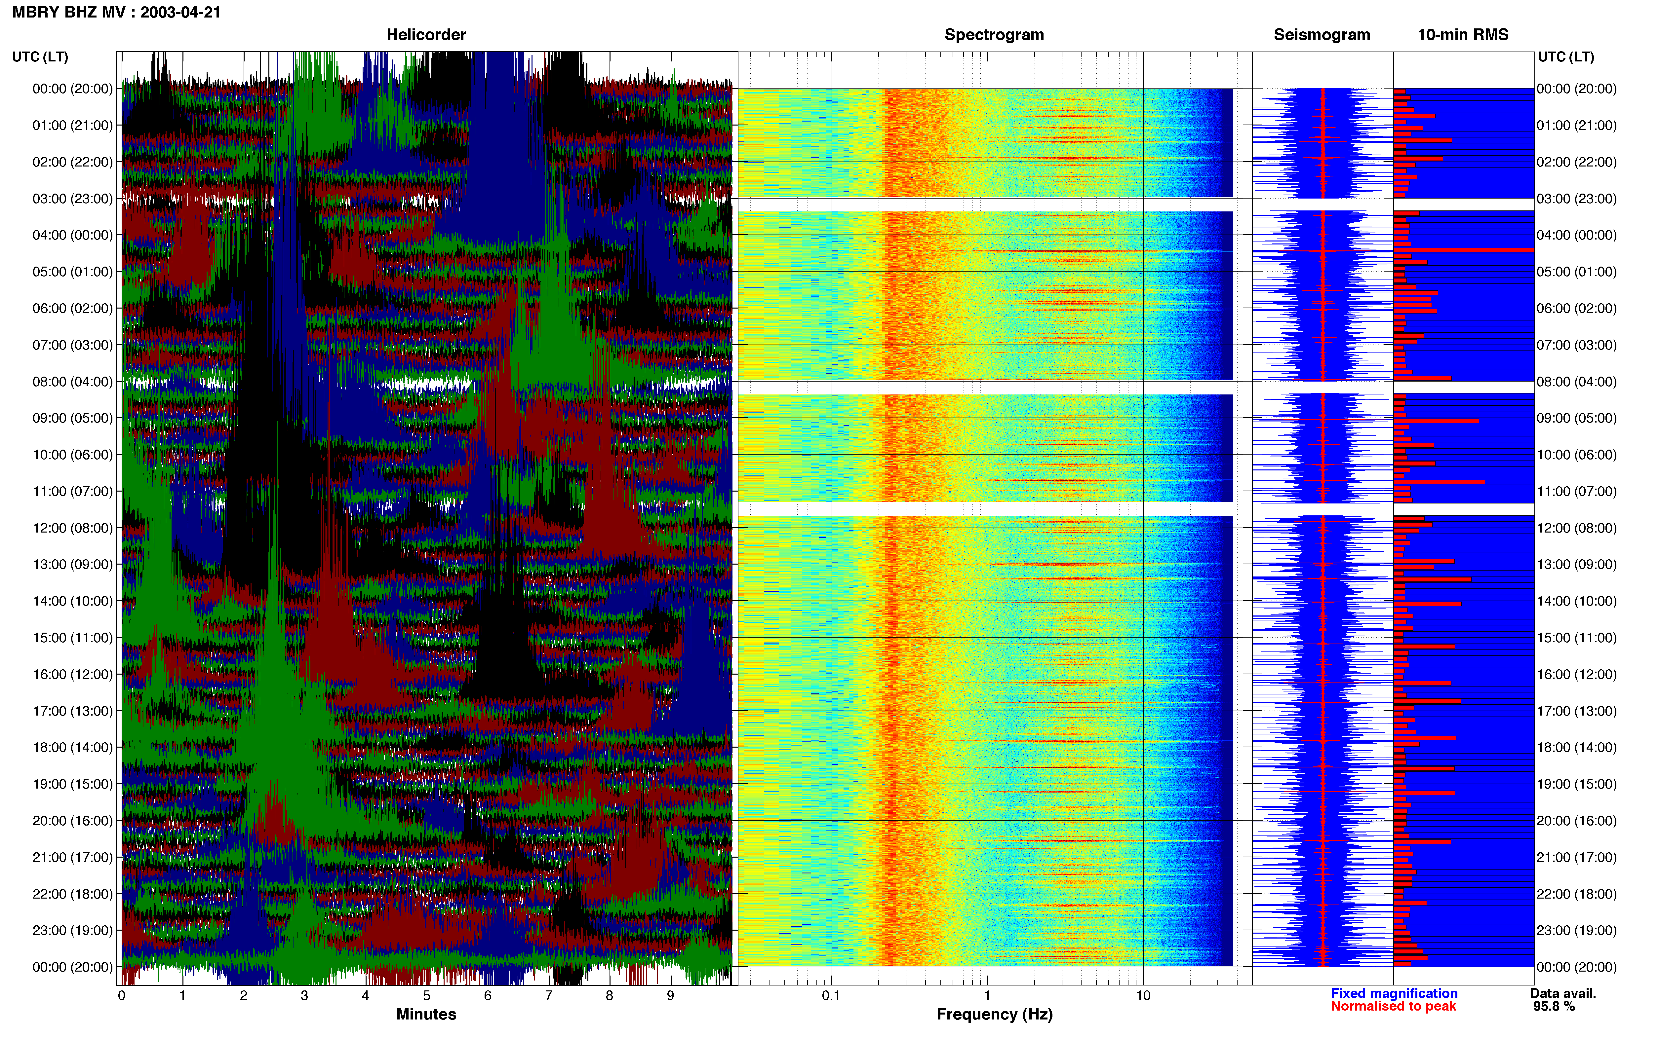Click 12:00 (08:00) label right of RMS panel
Viewport: 1659px width, 1037px height.
pyautogui.click(x=1577, y=528)
